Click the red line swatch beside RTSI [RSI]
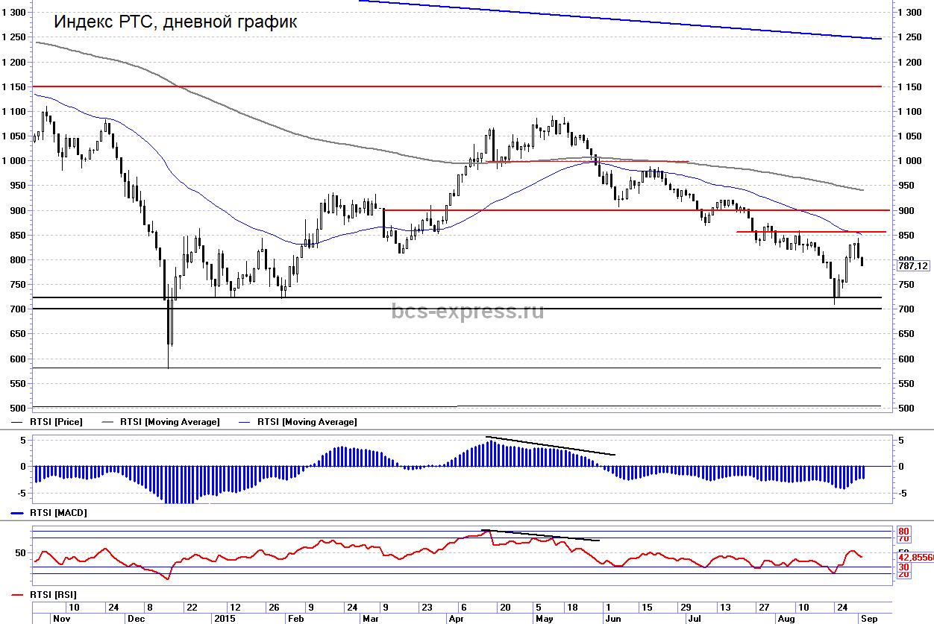Viewport: 934px width, 624px height. [20, 594]
